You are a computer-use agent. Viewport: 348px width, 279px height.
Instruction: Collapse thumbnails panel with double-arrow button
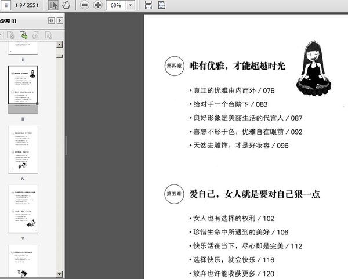point(52,21)
